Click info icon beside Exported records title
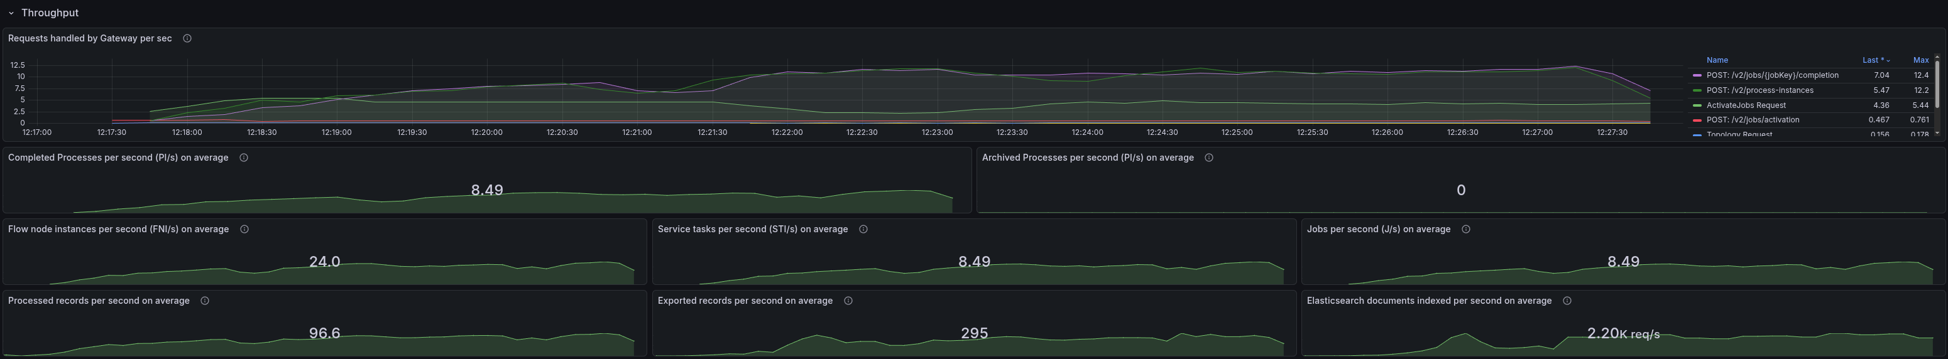The width and height of the screenshot is (1948, 359). (x=848, y=301)
